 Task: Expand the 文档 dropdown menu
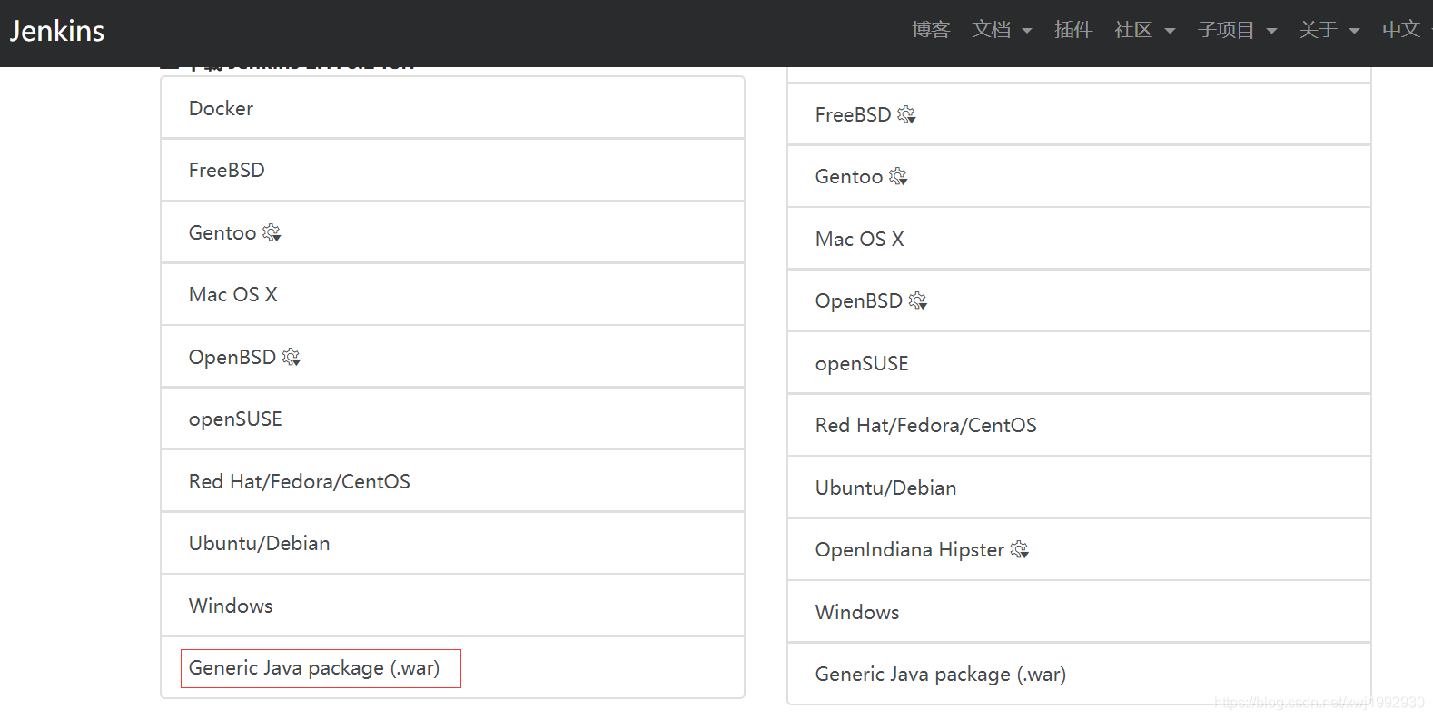pos(1002,30)
